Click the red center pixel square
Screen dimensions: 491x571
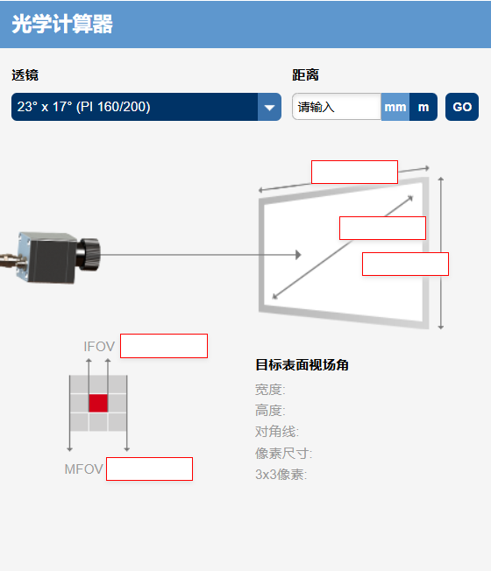pyautogui.click(x=98, y=403)
